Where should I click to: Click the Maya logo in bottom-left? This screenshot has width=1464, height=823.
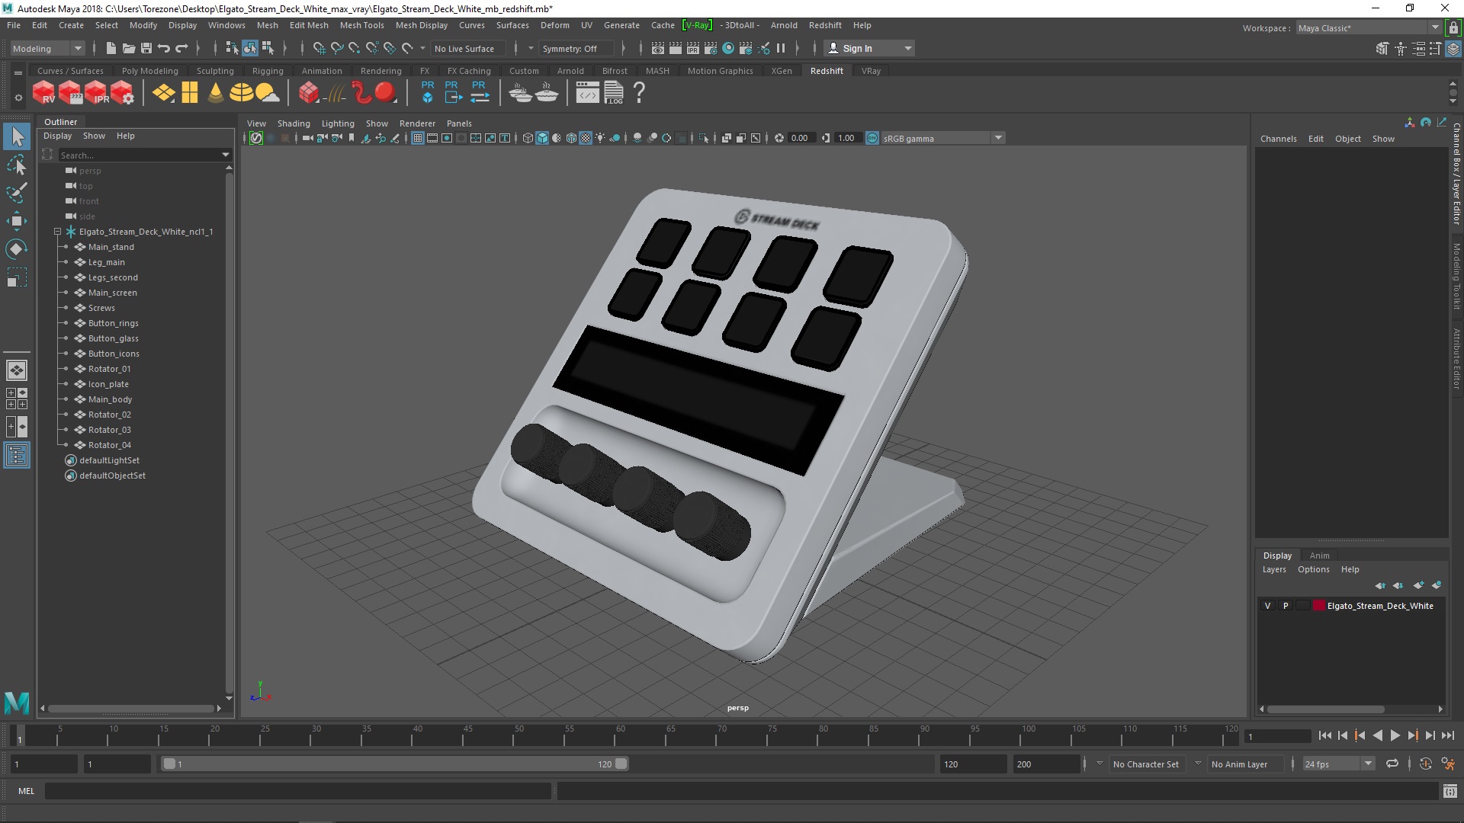(x=17, y=703)
